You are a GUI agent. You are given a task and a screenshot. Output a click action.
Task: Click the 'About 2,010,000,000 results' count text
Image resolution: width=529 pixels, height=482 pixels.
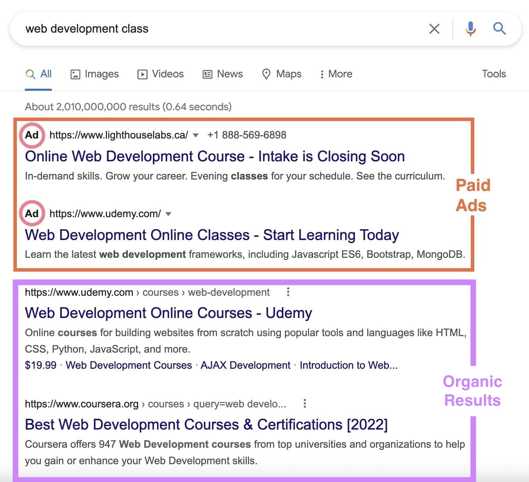[x=128, y=107]
